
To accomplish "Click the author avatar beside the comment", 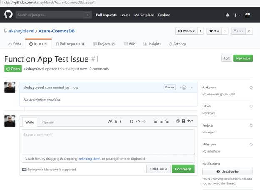I will (10, 87).
